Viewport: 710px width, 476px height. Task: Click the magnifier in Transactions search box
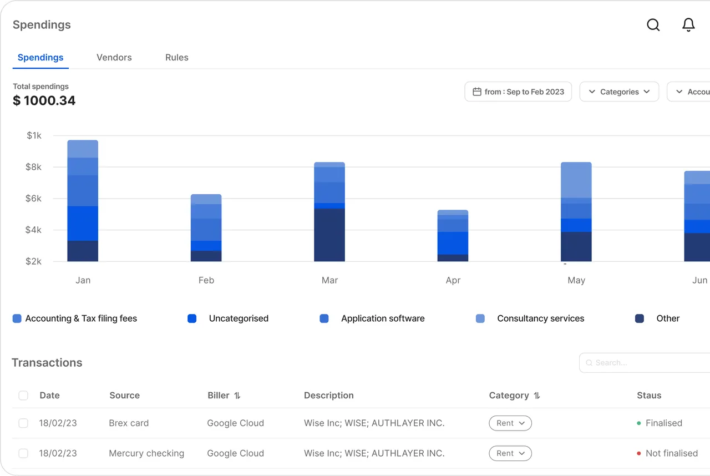pyautogui.click(x=589, y=363)
